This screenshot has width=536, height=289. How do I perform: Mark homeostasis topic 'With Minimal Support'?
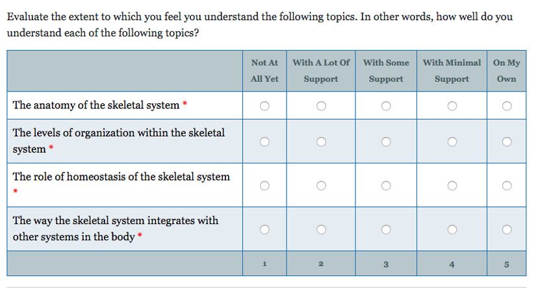coord(452,186)
